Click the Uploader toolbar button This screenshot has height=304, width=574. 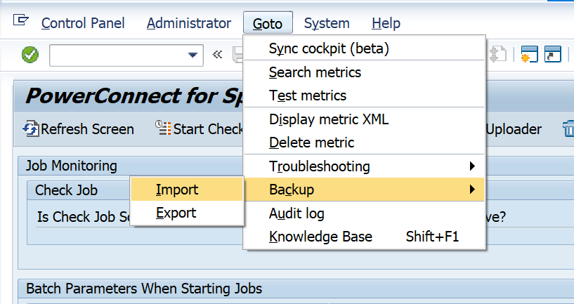coord(514,129)
